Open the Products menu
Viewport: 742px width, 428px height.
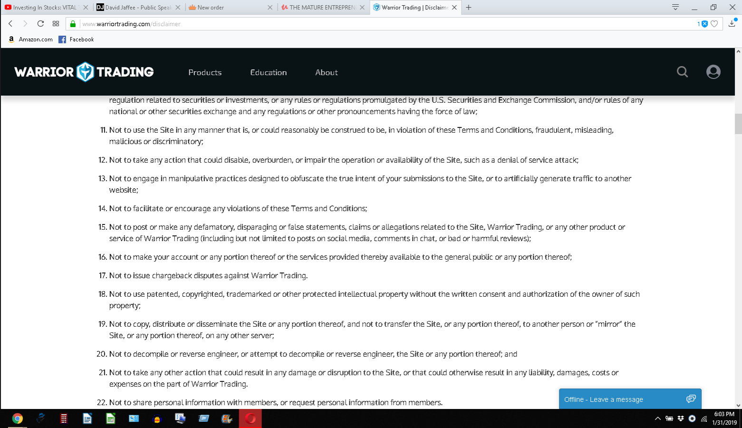click(x=205, y=72)
